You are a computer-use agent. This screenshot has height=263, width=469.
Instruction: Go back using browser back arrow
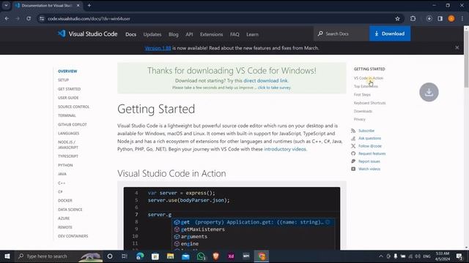coord(7,18)
